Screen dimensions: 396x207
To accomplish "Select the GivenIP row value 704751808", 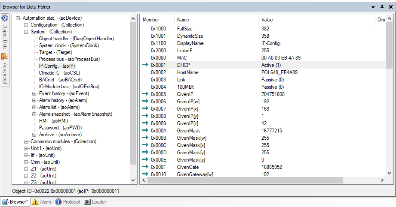I will (x=273, y=94).
